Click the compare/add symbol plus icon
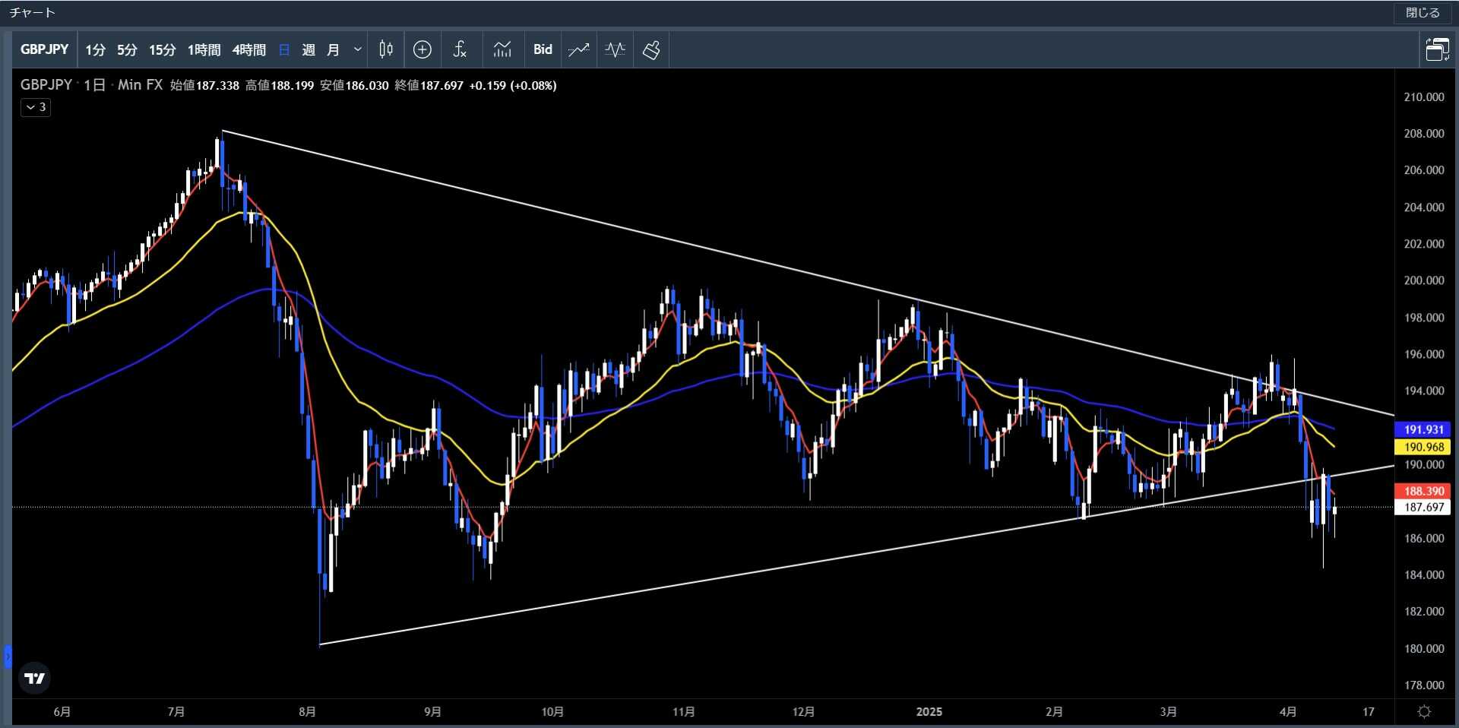Image resolution: width=1459 pixels, height=728 pixels. (423, 49)
